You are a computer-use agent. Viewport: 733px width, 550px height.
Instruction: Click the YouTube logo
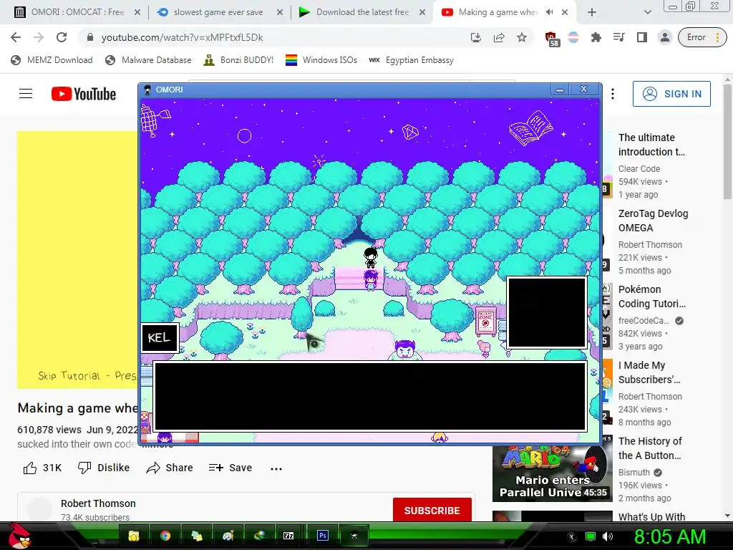coord(84,94)
